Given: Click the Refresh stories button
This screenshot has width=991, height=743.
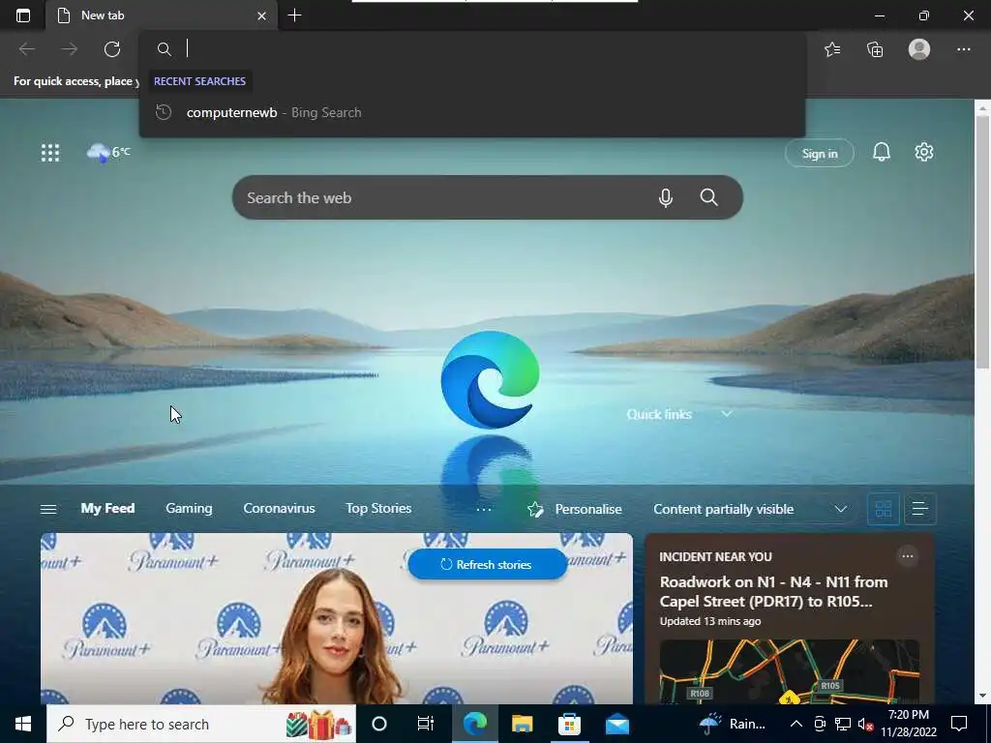Looking at the screenshot, I should [x=488, y=564].
